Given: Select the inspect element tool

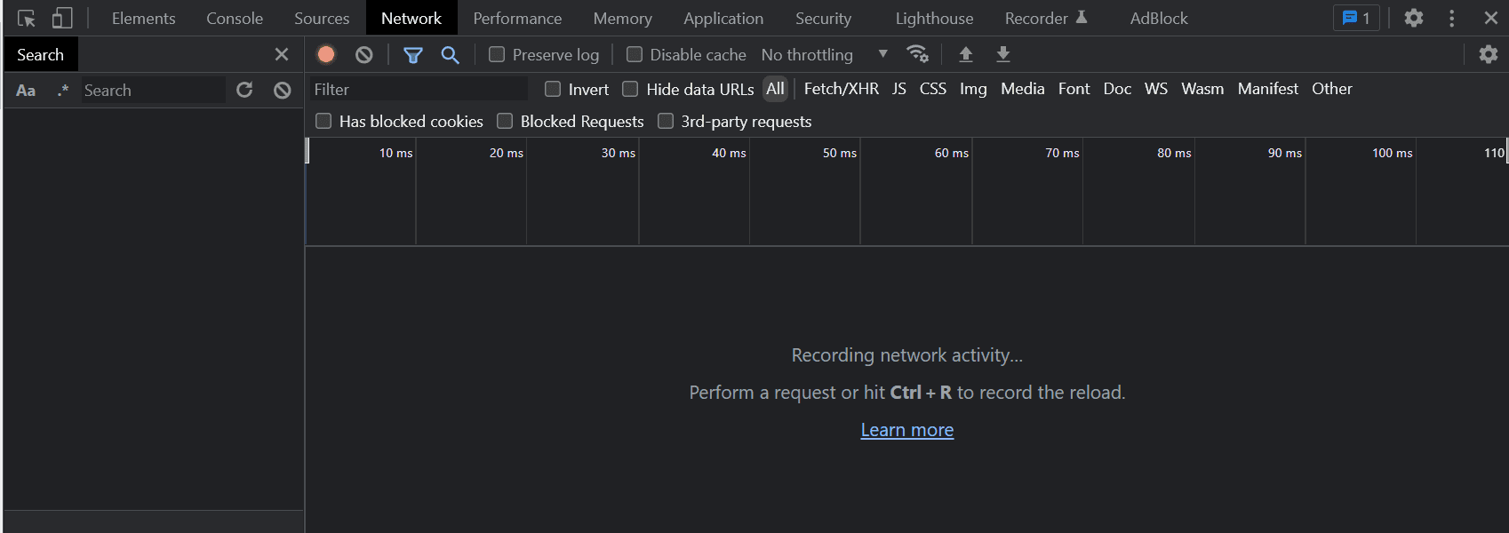Looking at the screenshot, I should pyautogui.click(x=25, y=18).
